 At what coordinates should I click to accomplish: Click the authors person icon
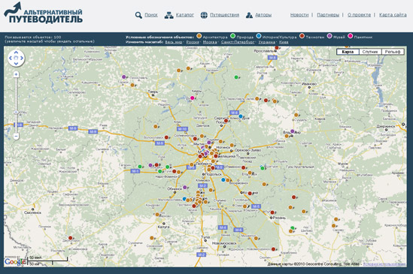click(x=249, y=15)
